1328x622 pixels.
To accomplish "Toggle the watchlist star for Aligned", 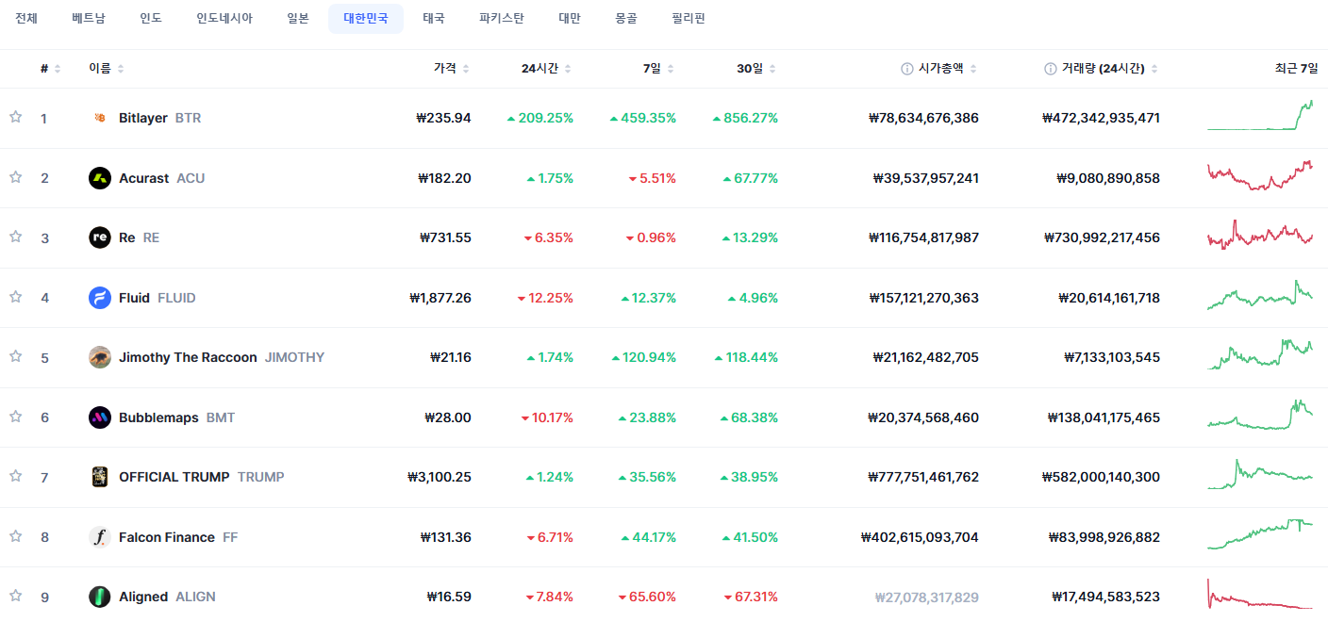I will point(15,596).
